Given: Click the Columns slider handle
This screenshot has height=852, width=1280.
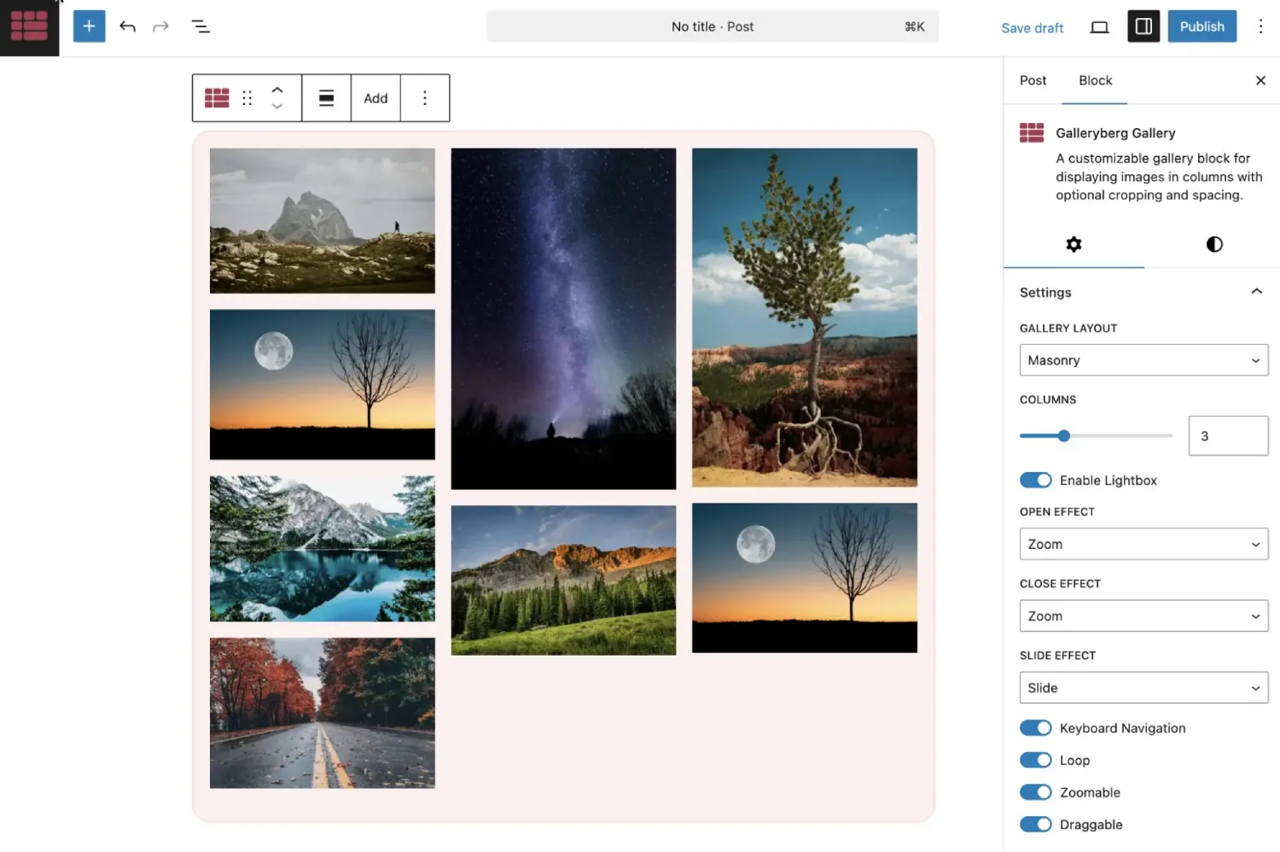Looking at the screenshot, I should tap(1064, 436).
